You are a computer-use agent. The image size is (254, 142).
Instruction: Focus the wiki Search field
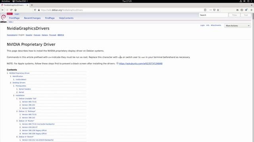click(x=214, y=15)
